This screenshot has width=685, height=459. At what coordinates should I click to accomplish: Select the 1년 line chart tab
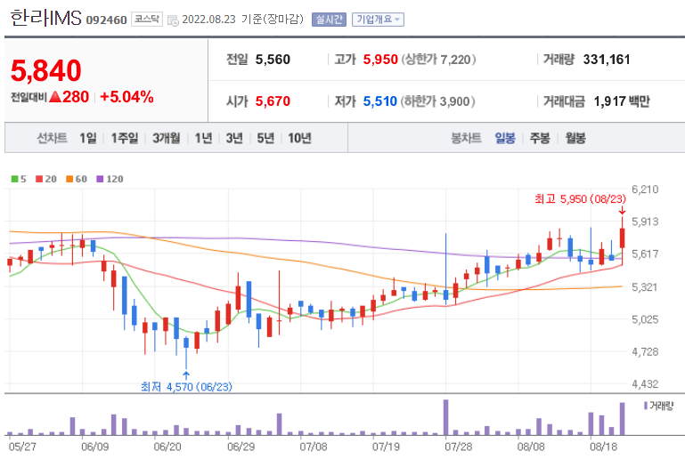tap(204, 138)
